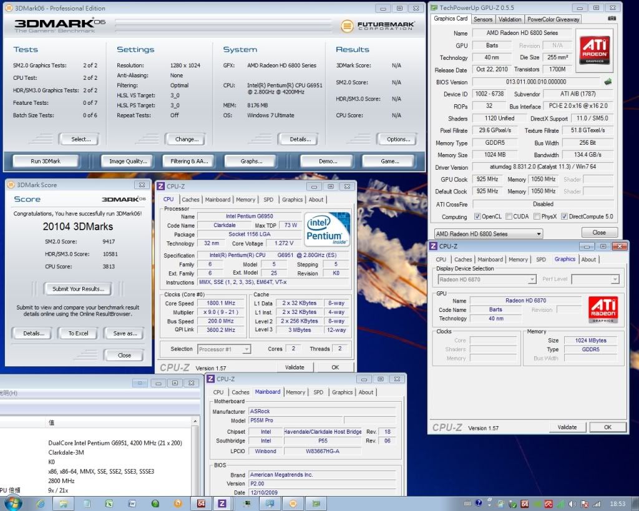The width and height of the screenshot is (639, 511).
Task: Toggle the PhysX checkbox
Action: (535, 217)
